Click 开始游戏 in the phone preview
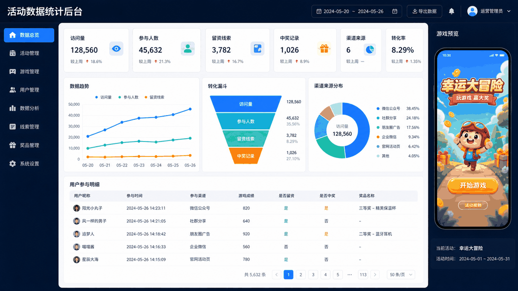This screenshot has height=291, width=518. 473,185
